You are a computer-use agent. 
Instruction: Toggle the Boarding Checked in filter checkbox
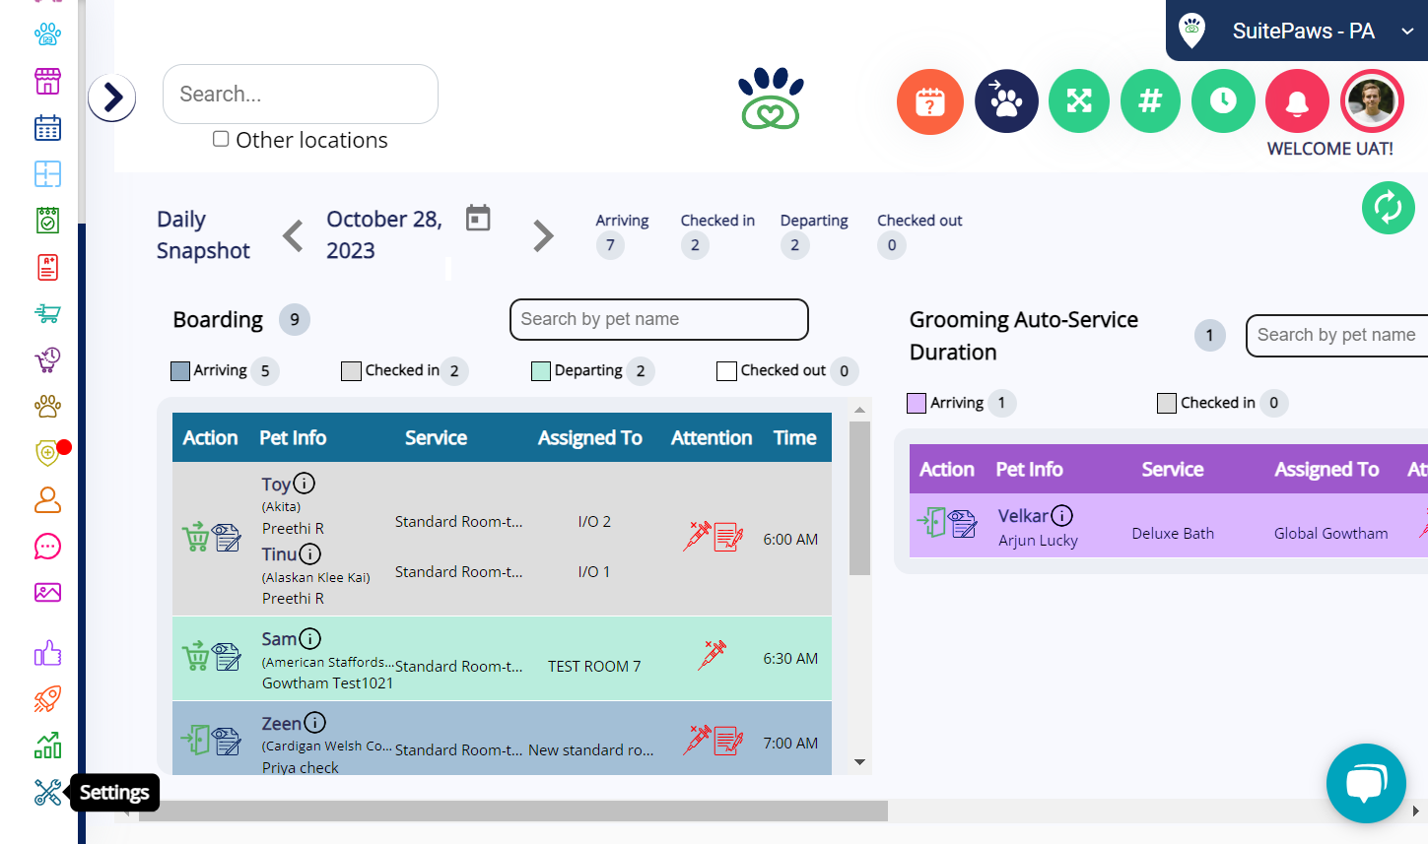(351, 371)
